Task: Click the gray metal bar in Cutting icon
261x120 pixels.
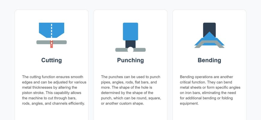Action: point(42,42)
